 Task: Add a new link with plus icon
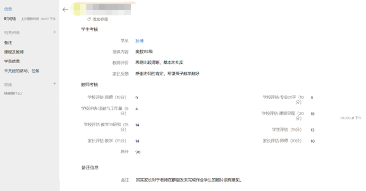[x=55, y=83]
